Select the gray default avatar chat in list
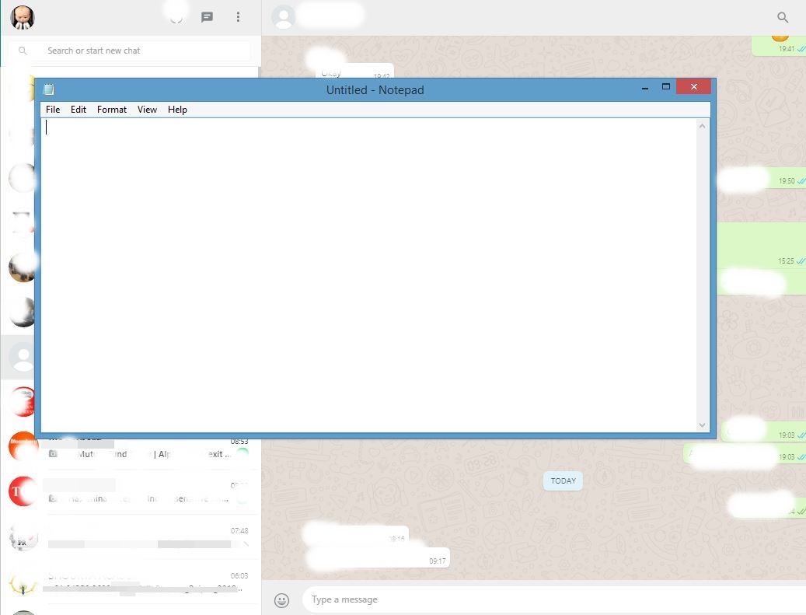Image resolution: width=806 pixels, height=615 pixels. [x=18, y=356]
